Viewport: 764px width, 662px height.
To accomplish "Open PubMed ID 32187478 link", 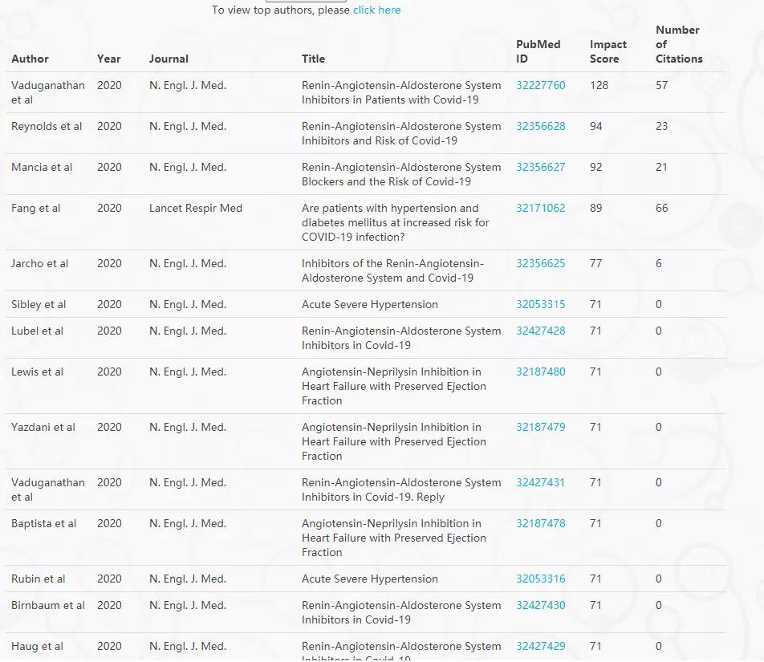I will [x=540, y=524].
